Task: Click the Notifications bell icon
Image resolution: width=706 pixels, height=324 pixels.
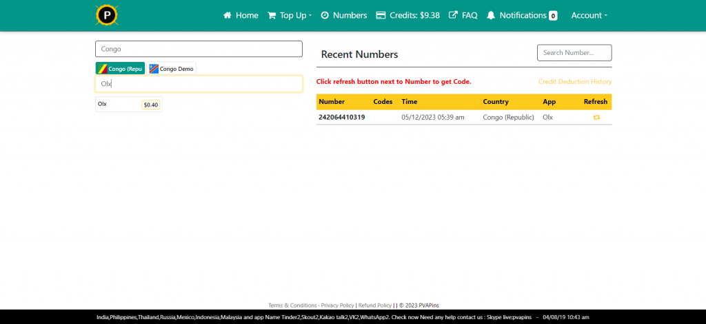Action: click(491, 15)
